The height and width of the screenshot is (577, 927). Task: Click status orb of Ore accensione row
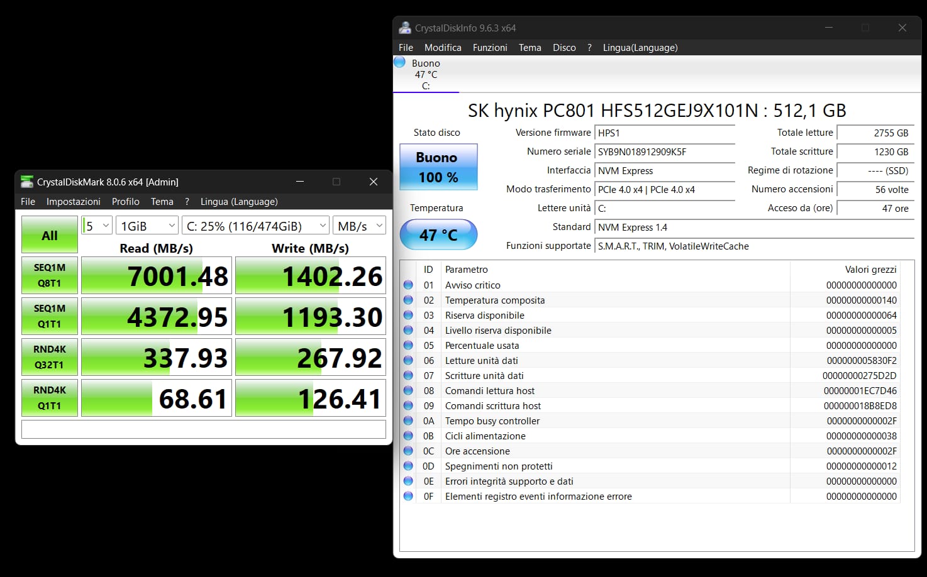click(x=408, y=451)
